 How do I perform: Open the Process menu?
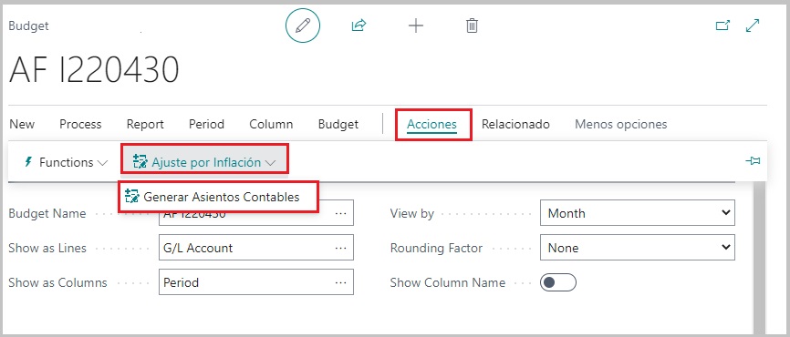[80, 124]
